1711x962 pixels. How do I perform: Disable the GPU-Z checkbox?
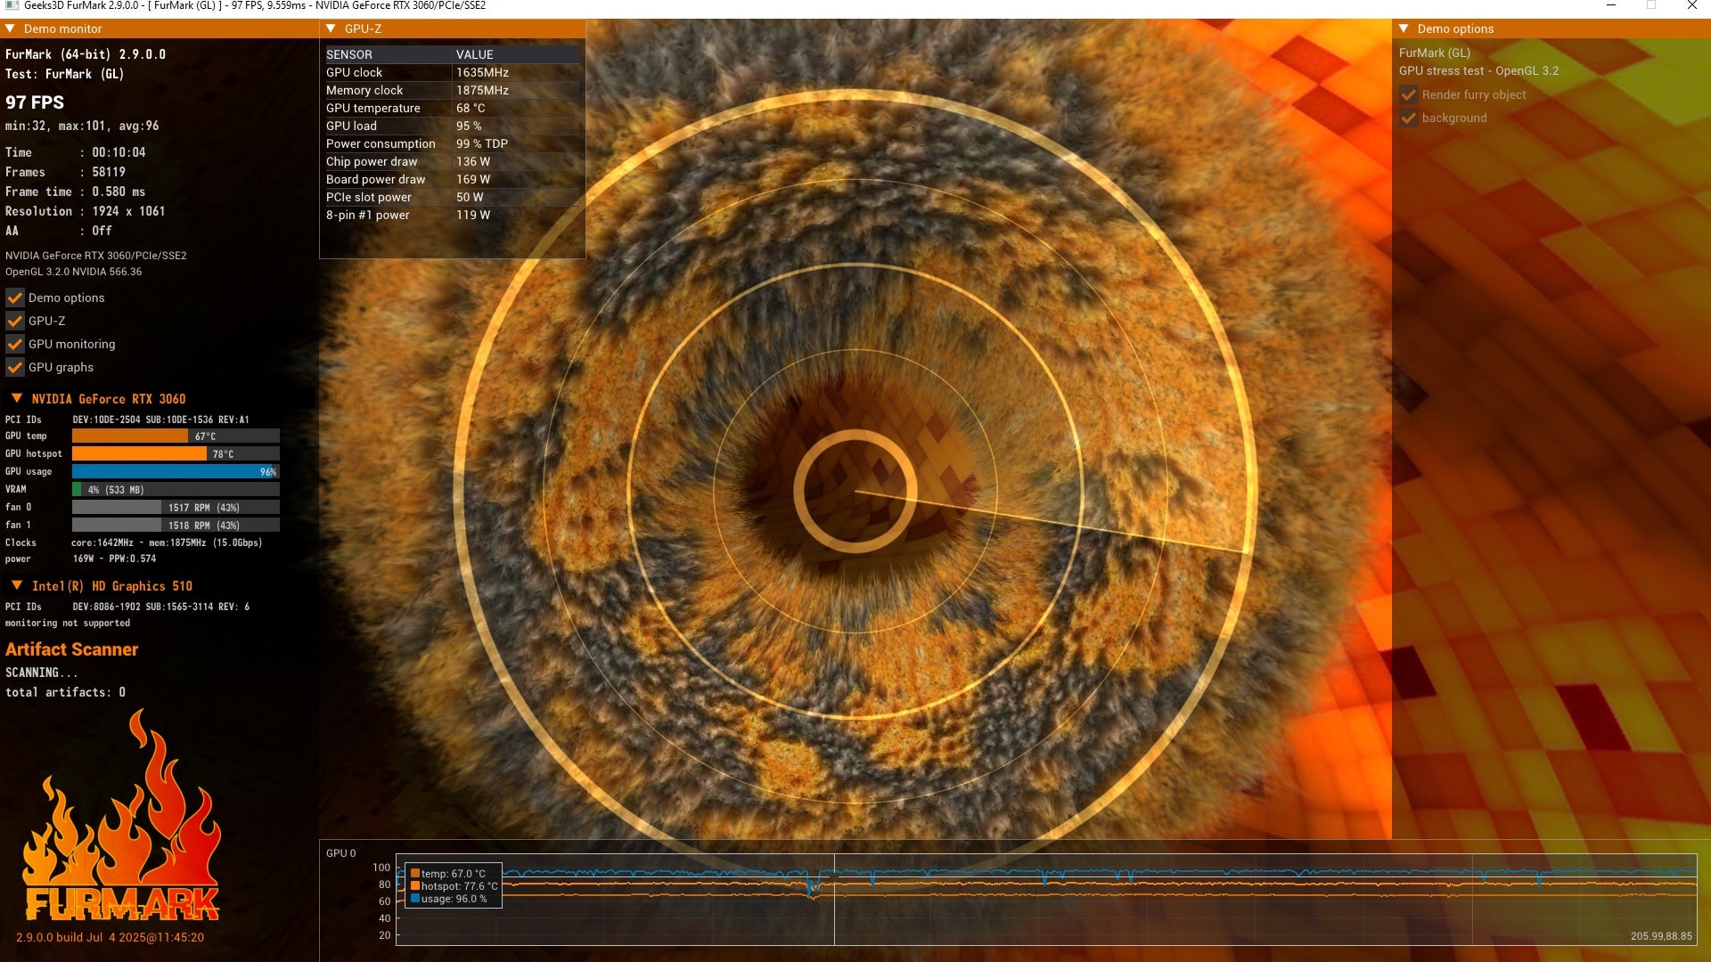point(15,321)
